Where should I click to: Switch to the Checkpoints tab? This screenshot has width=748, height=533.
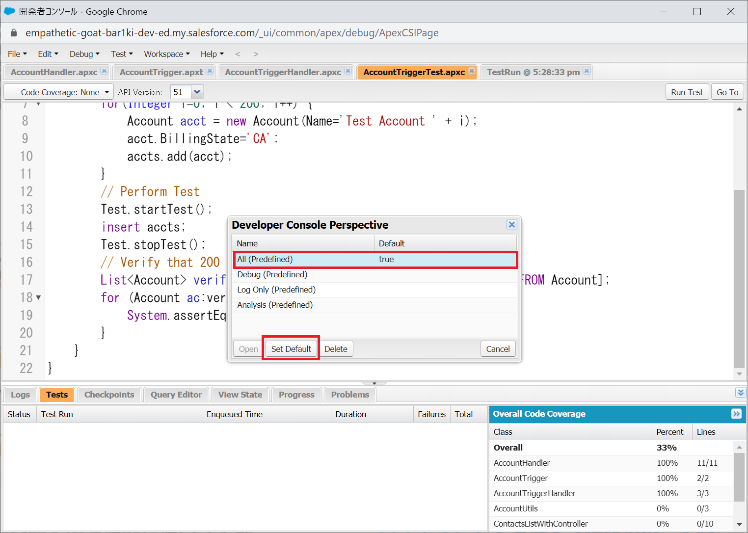click(x=109, y=395)
